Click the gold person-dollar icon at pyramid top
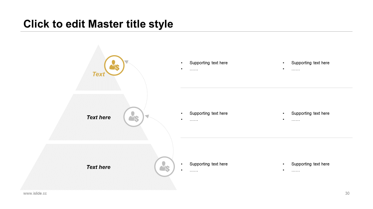Viewport: 373px width, 209px height. pyautogui.click(x=114, y=66)
